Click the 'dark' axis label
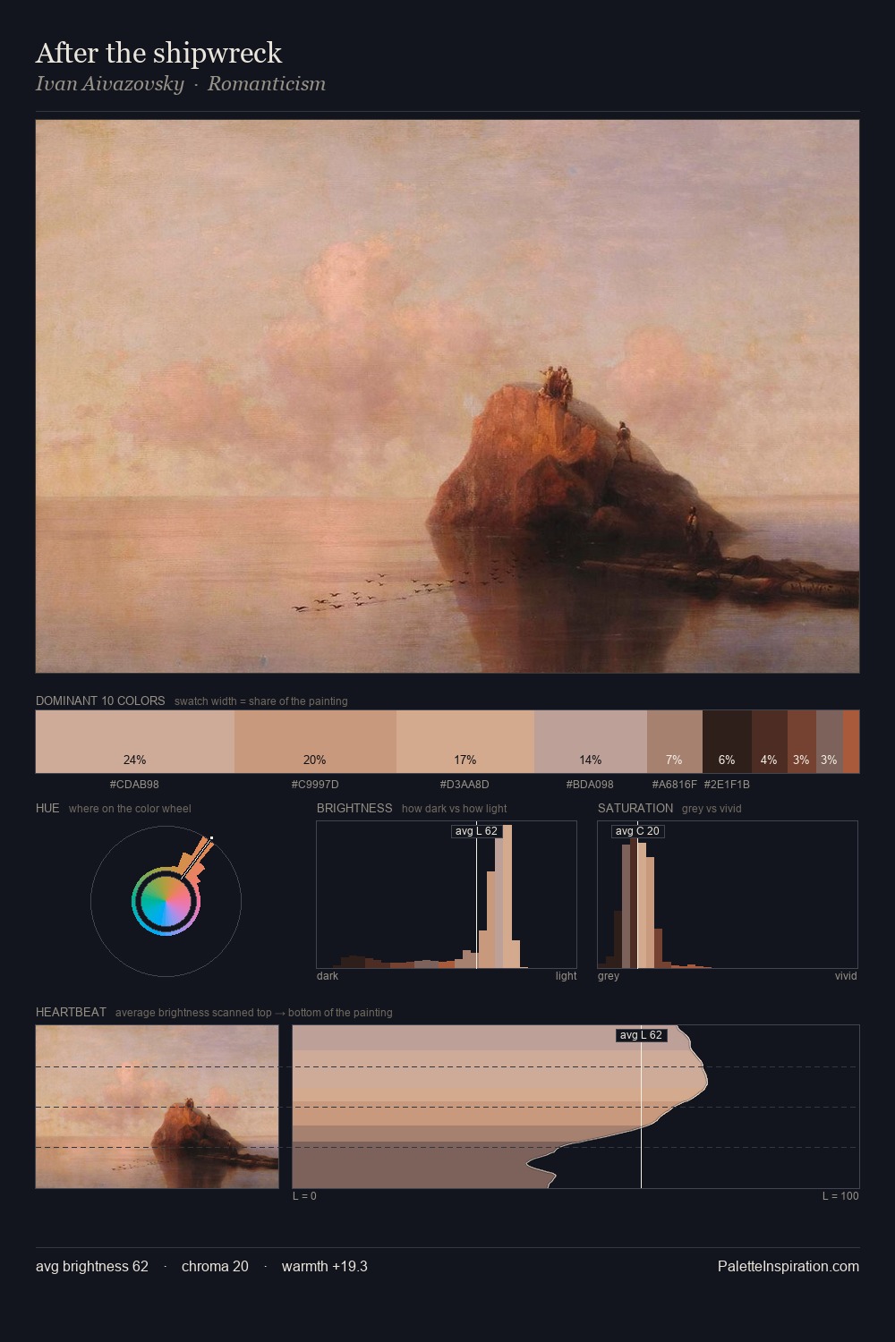Viewport: 895px width, 1342px height. click(328, 976)
